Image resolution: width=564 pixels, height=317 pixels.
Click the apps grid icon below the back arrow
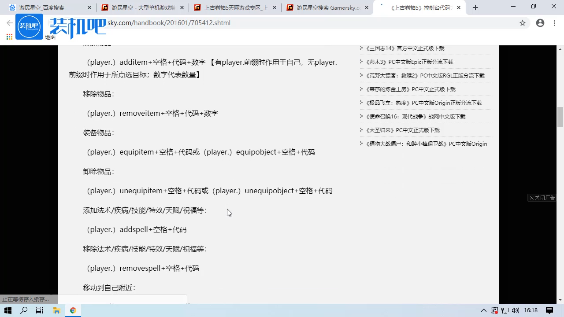click(x=9, y=37)
